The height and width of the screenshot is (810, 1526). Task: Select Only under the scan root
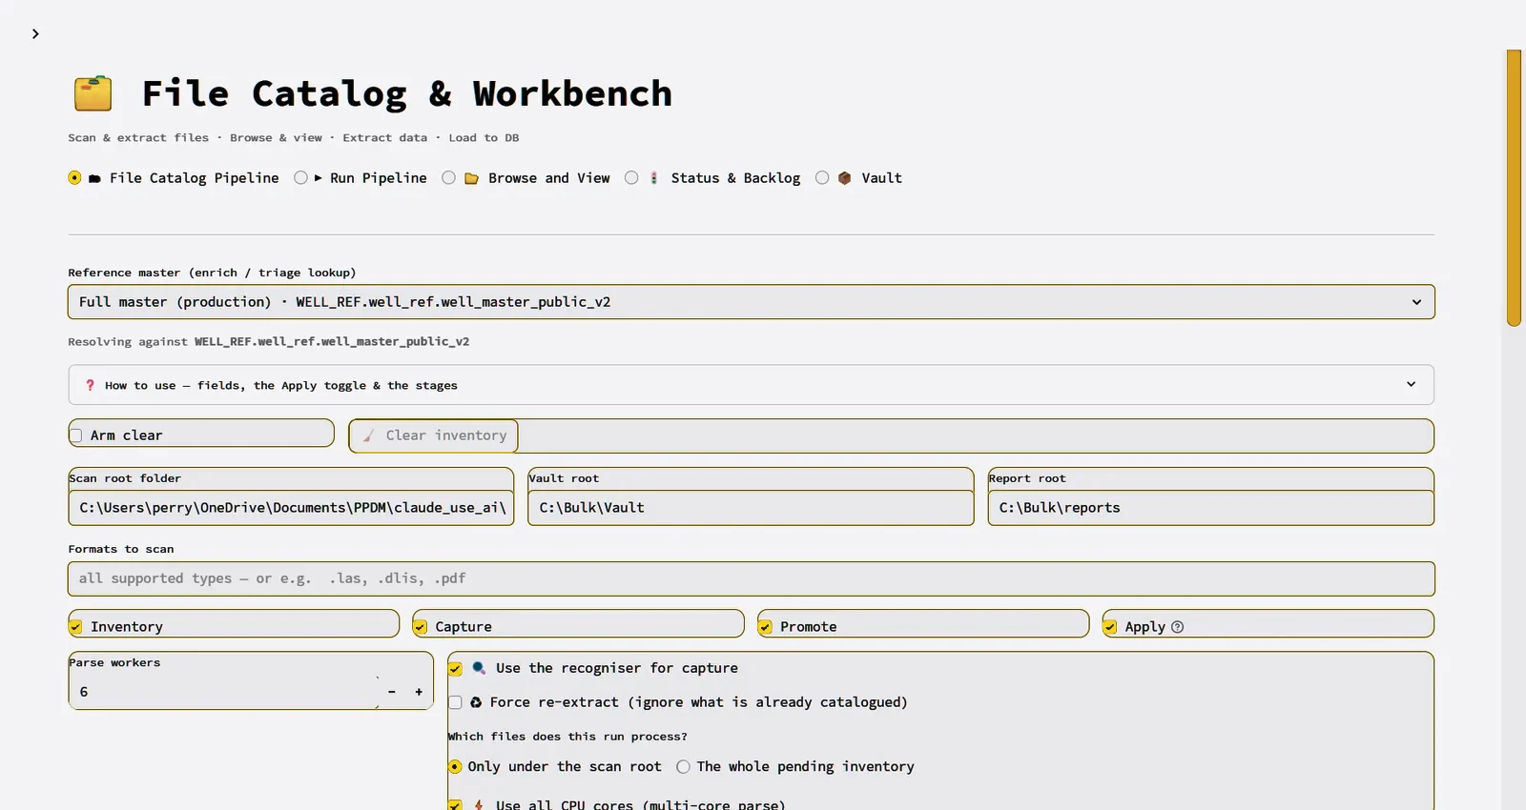point(456,767)
